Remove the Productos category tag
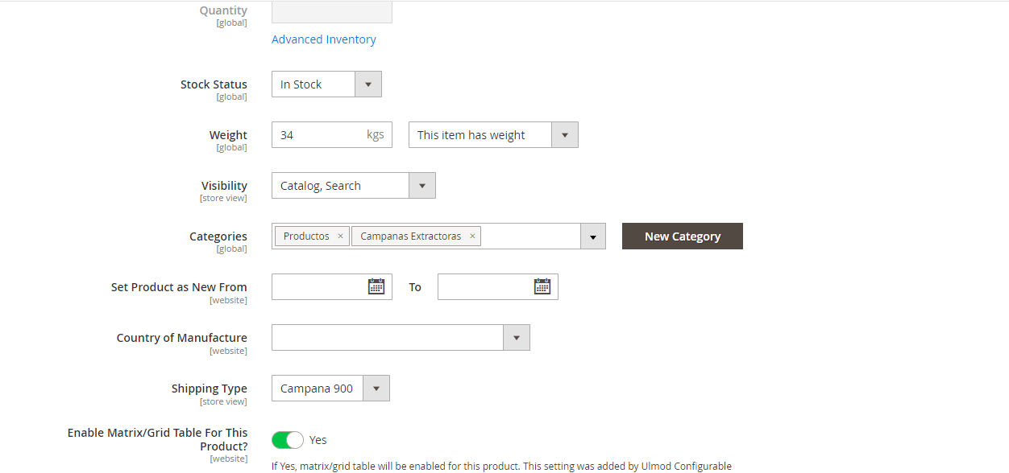The image size is (1009, 473). [x=340, y=236]
